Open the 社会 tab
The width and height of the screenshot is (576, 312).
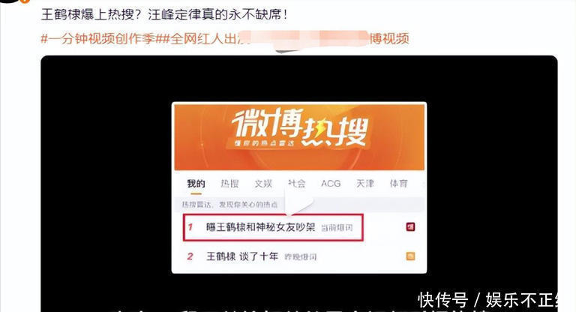297,184
